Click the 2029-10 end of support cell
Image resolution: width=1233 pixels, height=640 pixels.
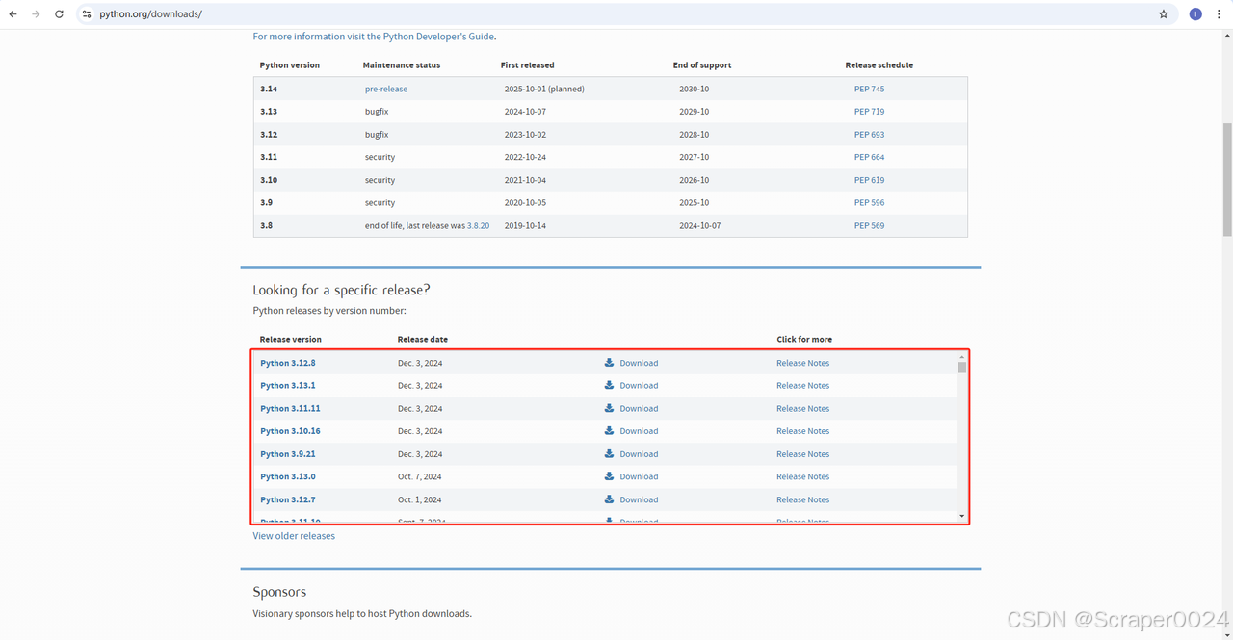click(694, 112)
